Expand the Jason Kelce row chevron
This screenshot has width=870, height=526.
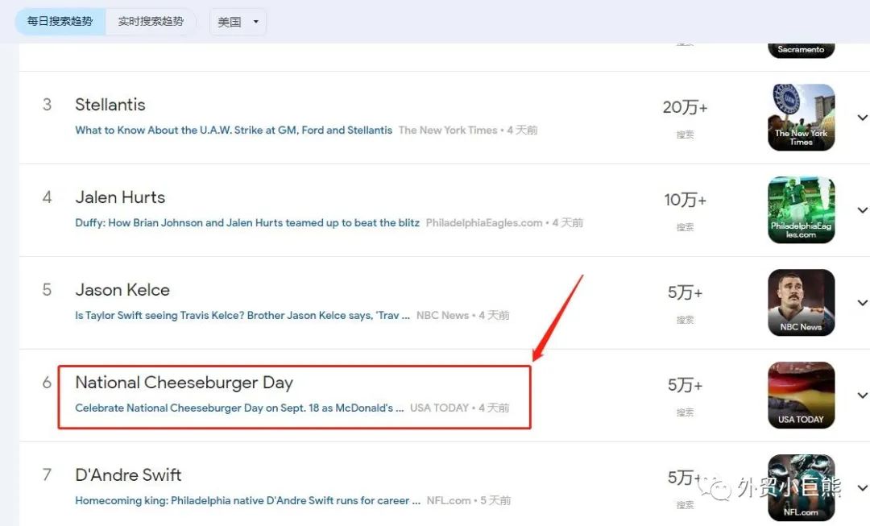tap(862, 303)
